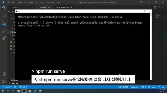
Task: Click the VS Code logo in title bar
Action: tap(3, 2)
